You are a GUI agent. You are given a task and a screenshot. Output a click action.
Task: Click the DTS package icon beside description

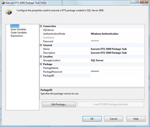pyautogui.click(x=9, y=12)
